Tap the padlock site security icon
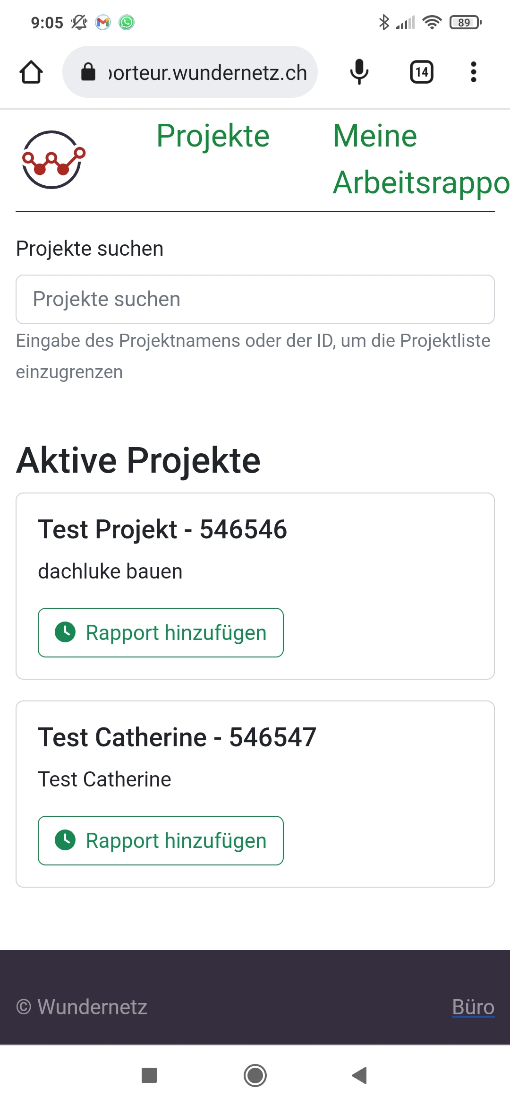The width and height of the screenshot is (510, 1106). 88,72
